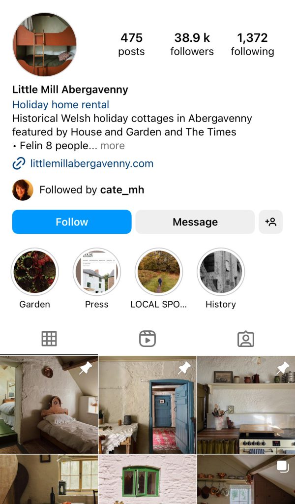Open pinned post with blue door
Viewport: 295px width, 504px height.
click(x=147, y=405)
